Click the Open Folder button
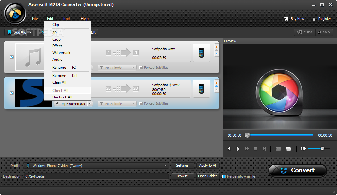This screenshot has height=195, width=337. point(208,176)
